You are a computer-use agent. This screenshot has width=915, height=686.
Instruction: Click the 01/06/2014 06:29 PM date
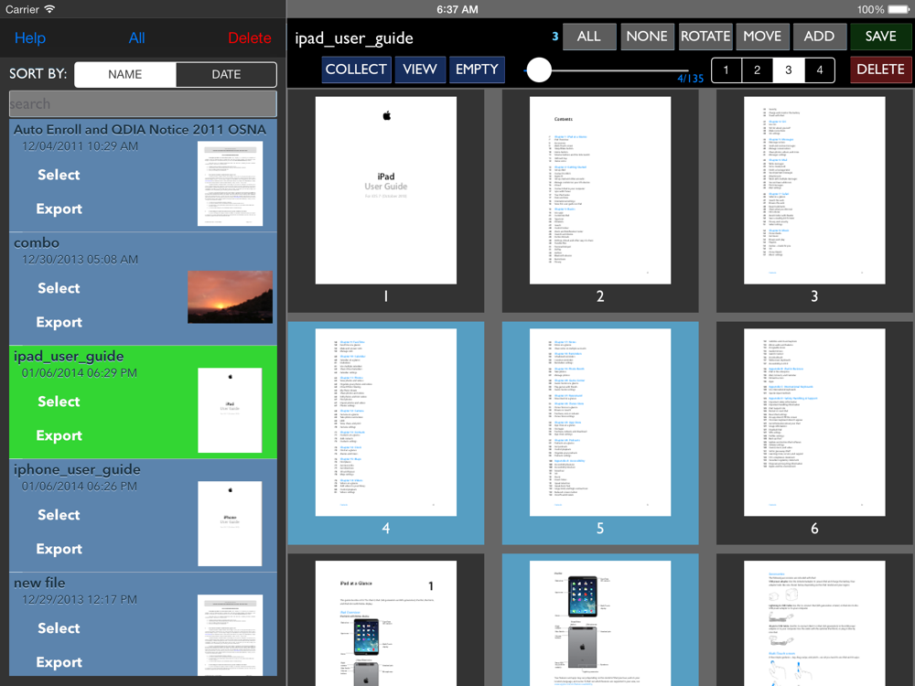pyautogui.click(x=80, y=373)
